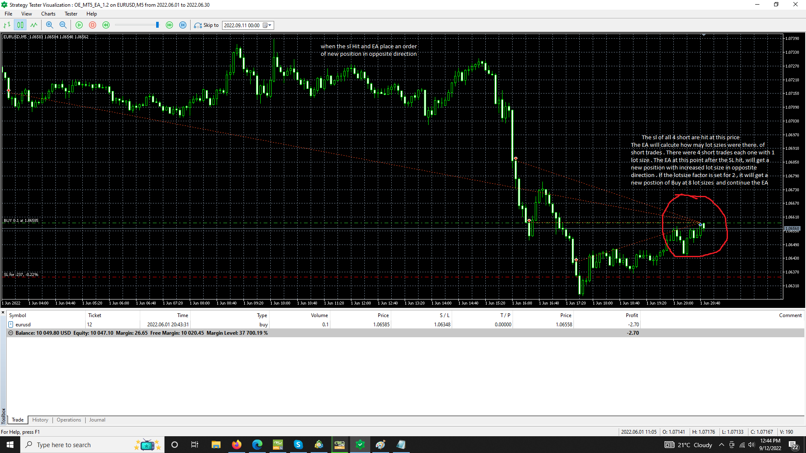Open the date picker calendar dropdown

(x=265, y=25)
